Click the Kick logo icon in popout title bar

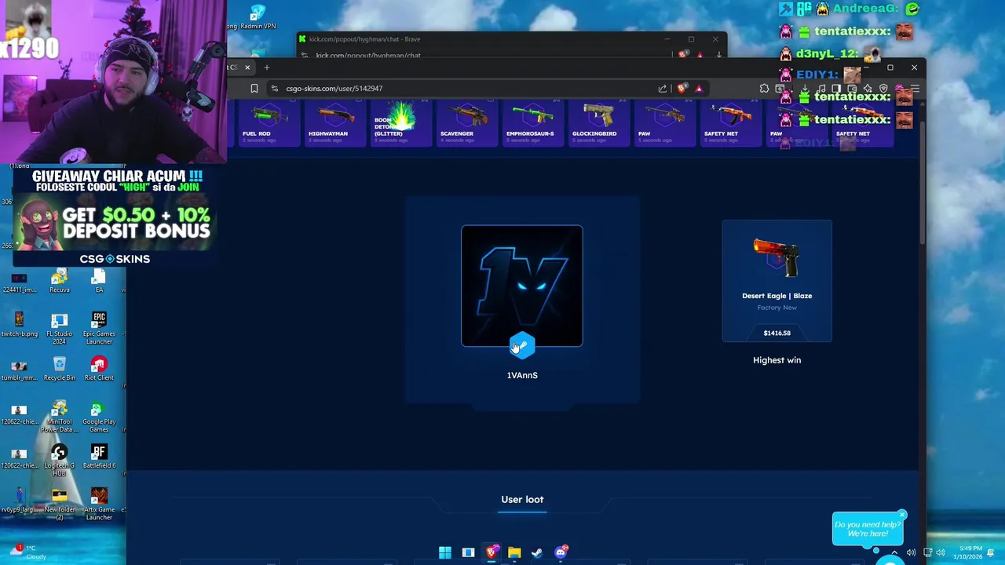302,39
